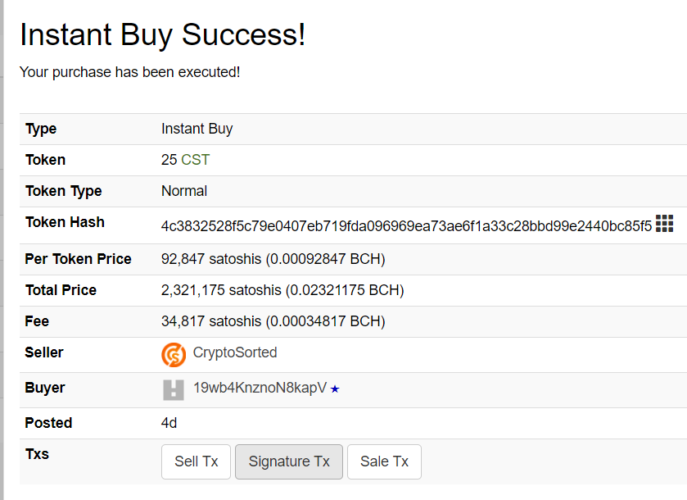Open the Sell Tx transaction
The image size is (687, 500).
click(196, 461)
